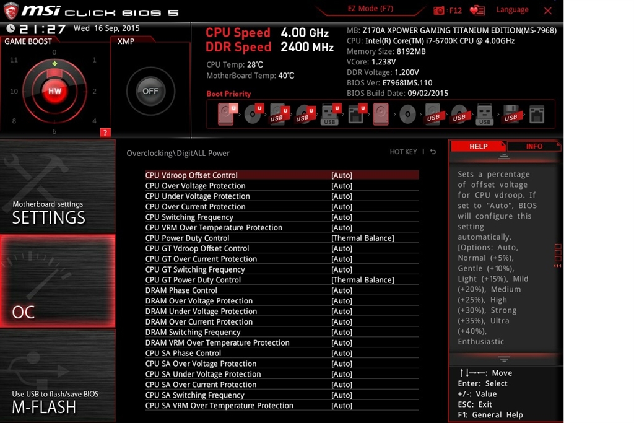634x423 pixels.
Task: Toggle the XMP OFF switch
Action: pyautogui.click(x=150, y=90)
